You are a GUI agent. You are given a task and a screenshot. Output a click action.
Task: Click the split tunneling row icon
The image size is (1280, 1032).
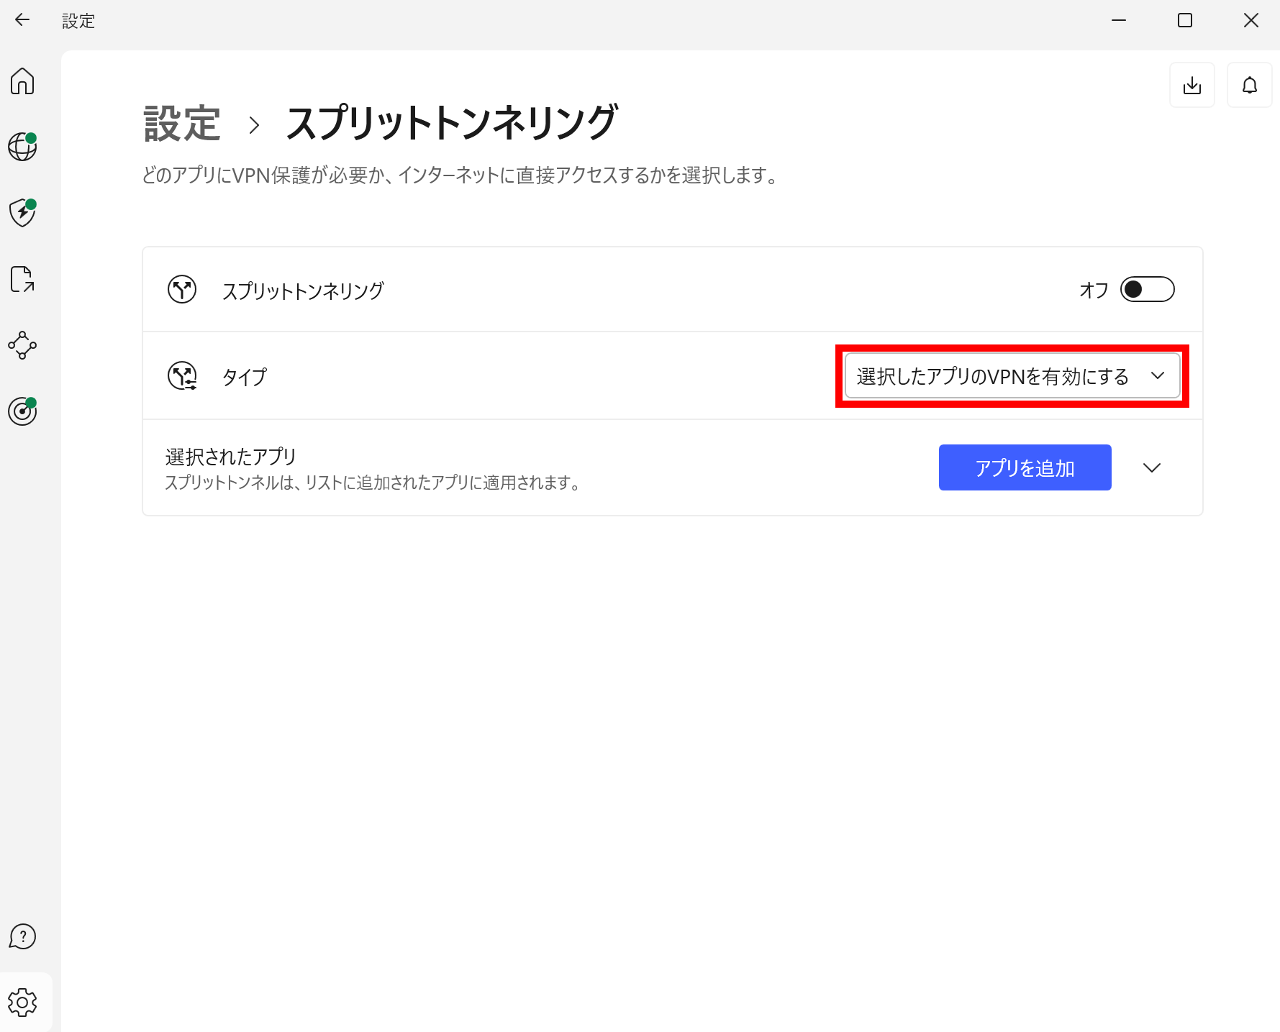tap(182, 290)
